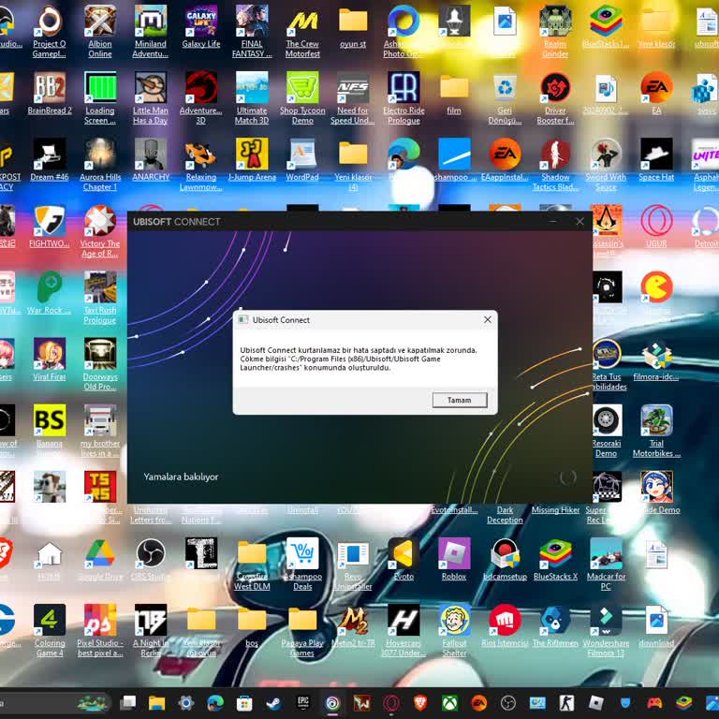Image resolution: width=719 pixels, height=719 pixels.
Task: Click the Tamam button in error dialog
Action: point(459,400)
